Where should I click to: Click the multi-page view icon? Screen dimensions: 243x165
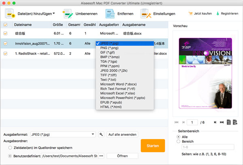click(x=235, y=122)
